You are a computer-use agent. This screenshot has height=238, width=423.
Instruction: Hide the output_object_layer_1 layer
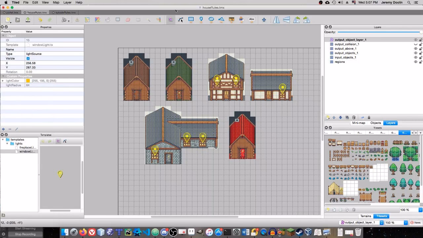click(x=416, y=40)
